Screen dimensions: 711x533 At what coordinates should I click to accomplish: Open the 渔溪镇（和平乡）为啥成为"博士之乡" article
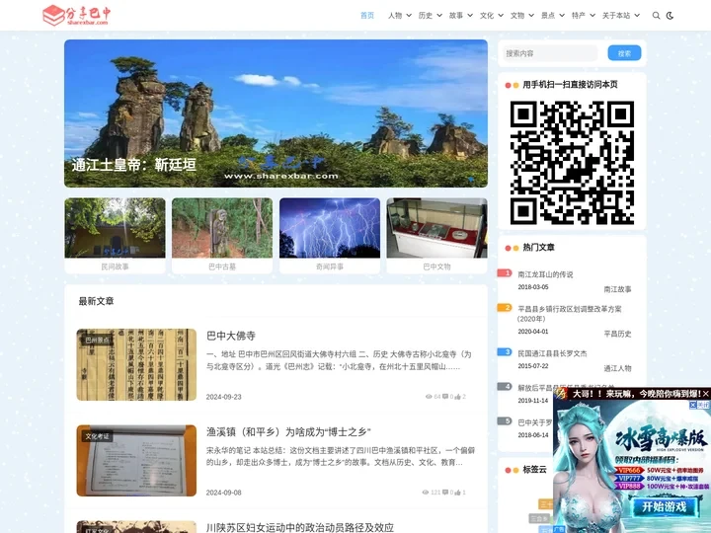point(288,432)
